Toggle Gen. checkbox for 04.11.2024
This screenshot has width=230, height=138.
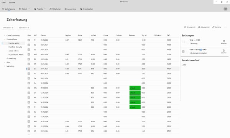tap(29, 54)
